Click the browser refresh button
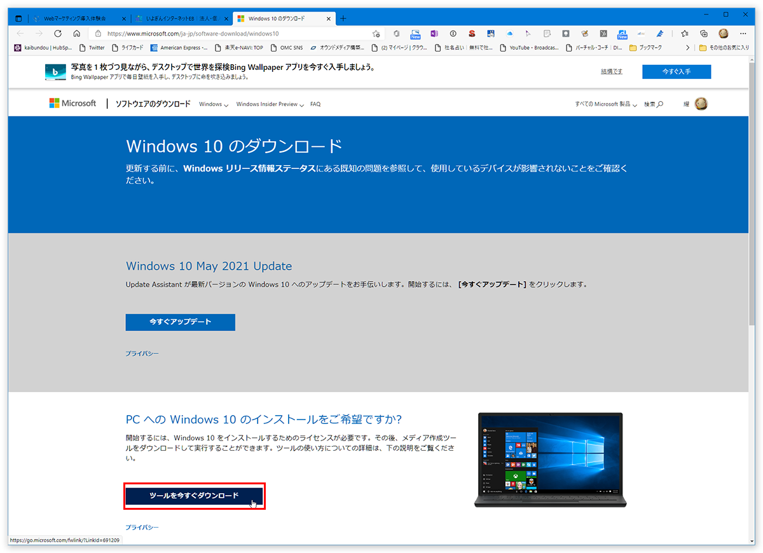Screen dimensions: 763x553 click(x=58, y=34)
